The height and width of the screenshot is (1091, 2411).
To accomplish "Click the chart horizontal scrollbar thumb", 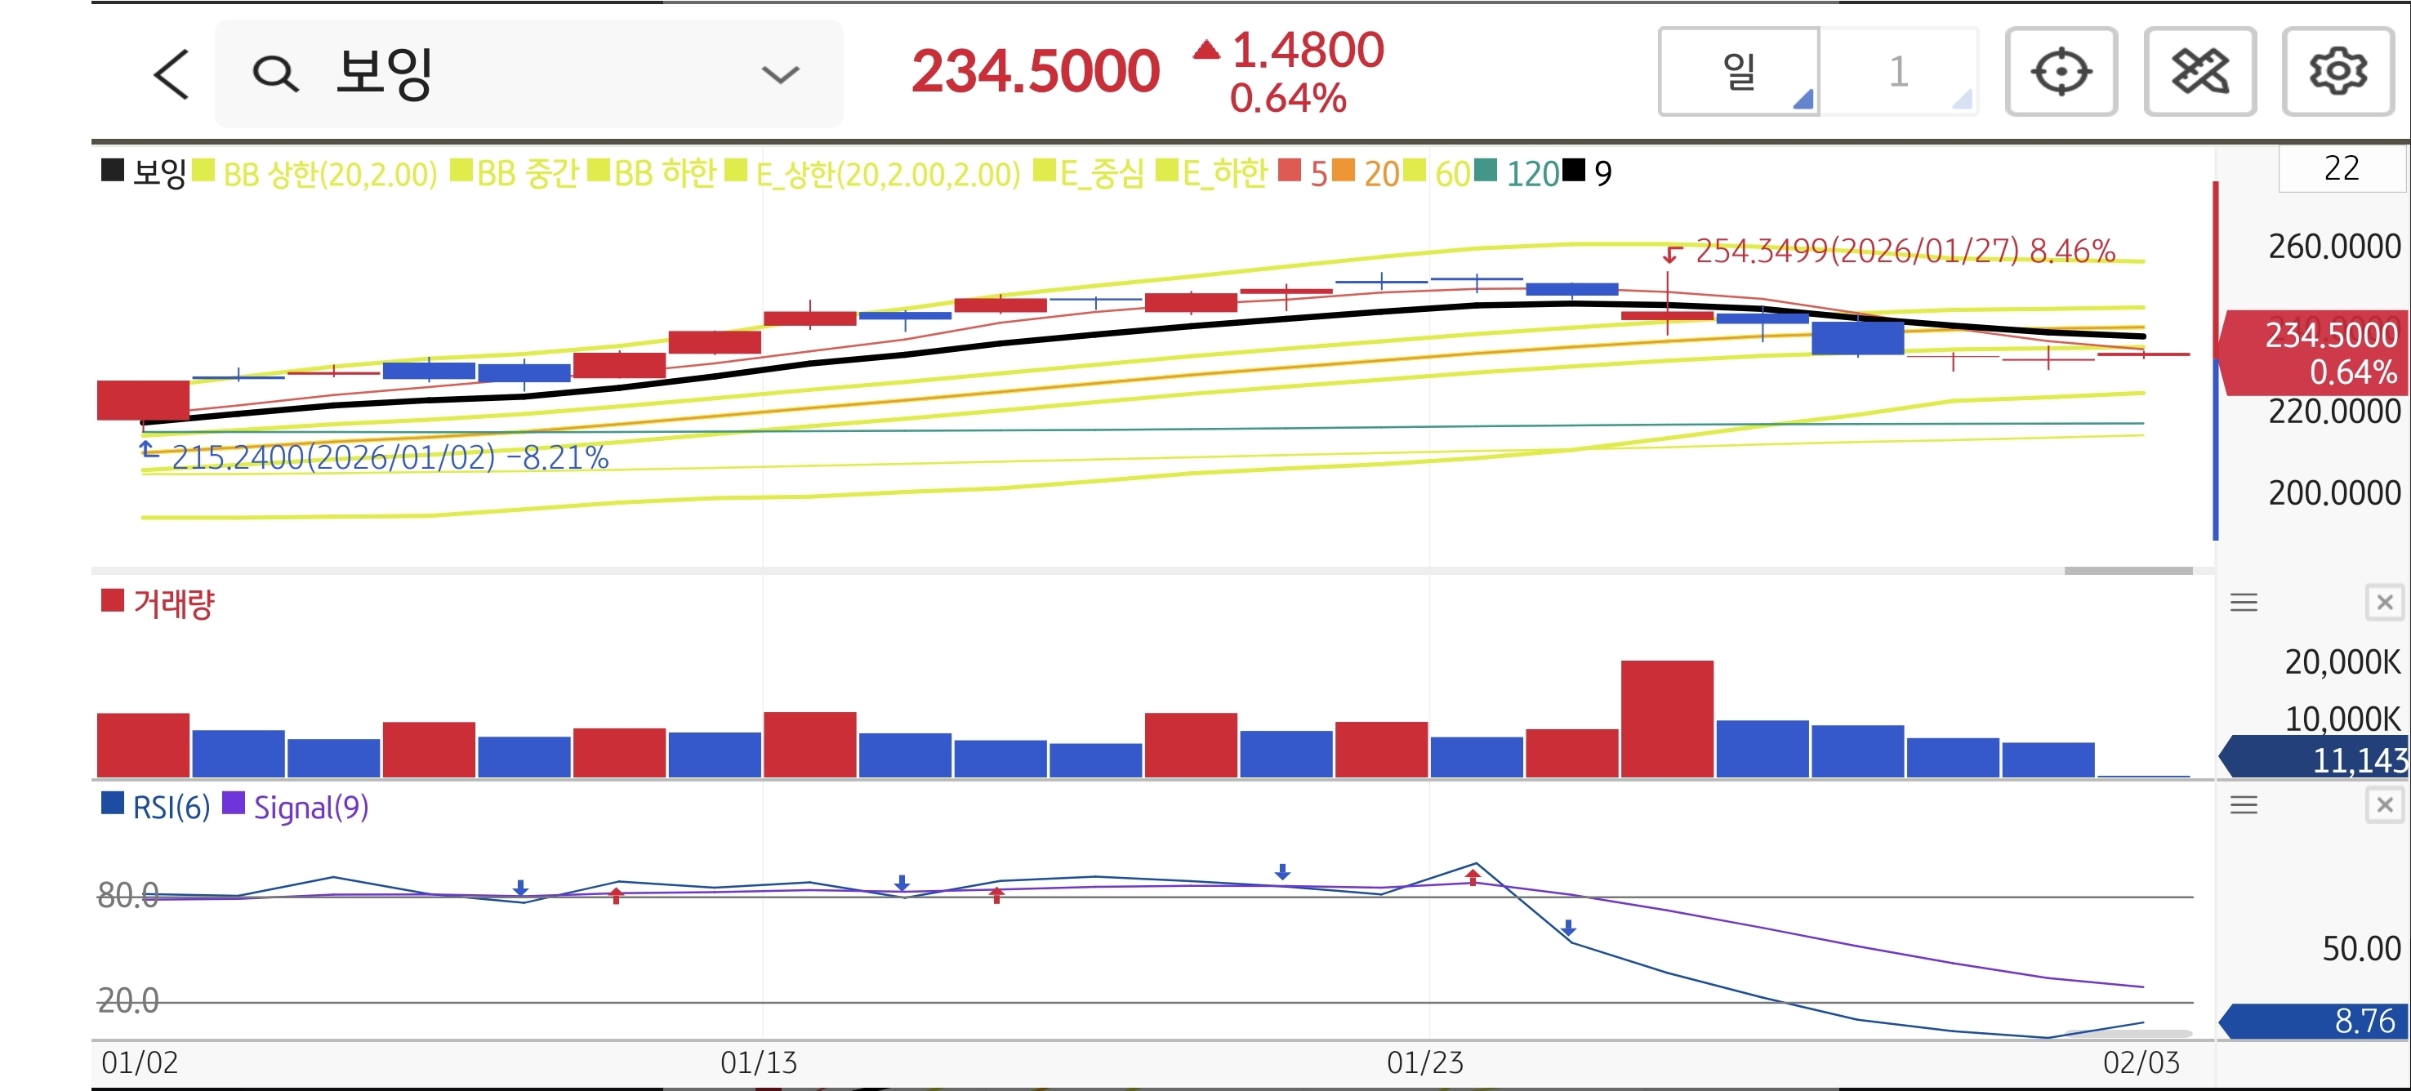I will coord(2128,570).
